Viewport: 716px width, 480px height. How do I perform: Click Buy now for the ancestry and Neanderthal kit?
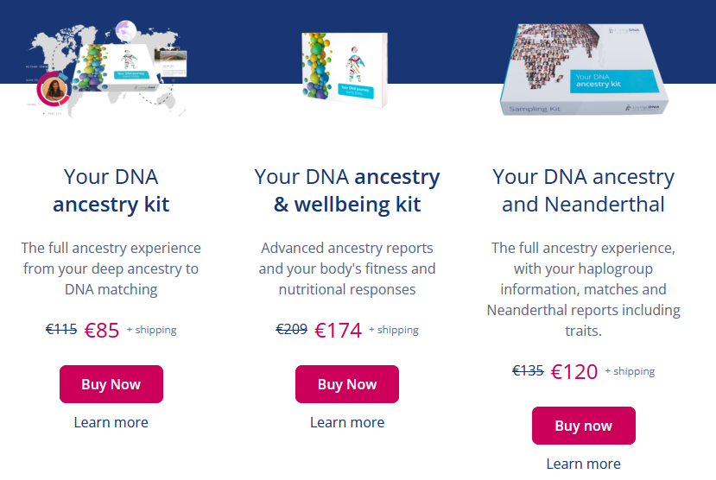click(x=584, y=426)
